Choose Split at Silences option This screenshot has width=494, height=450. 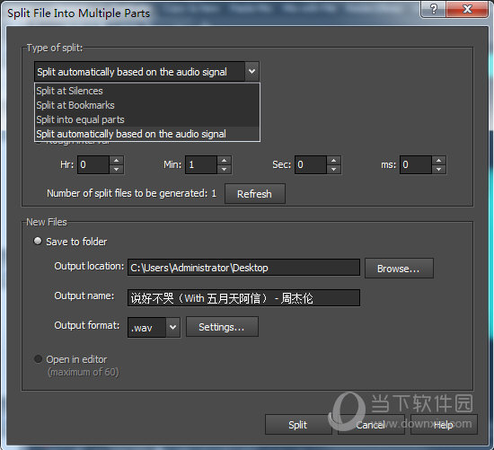(x=147, y=91)
